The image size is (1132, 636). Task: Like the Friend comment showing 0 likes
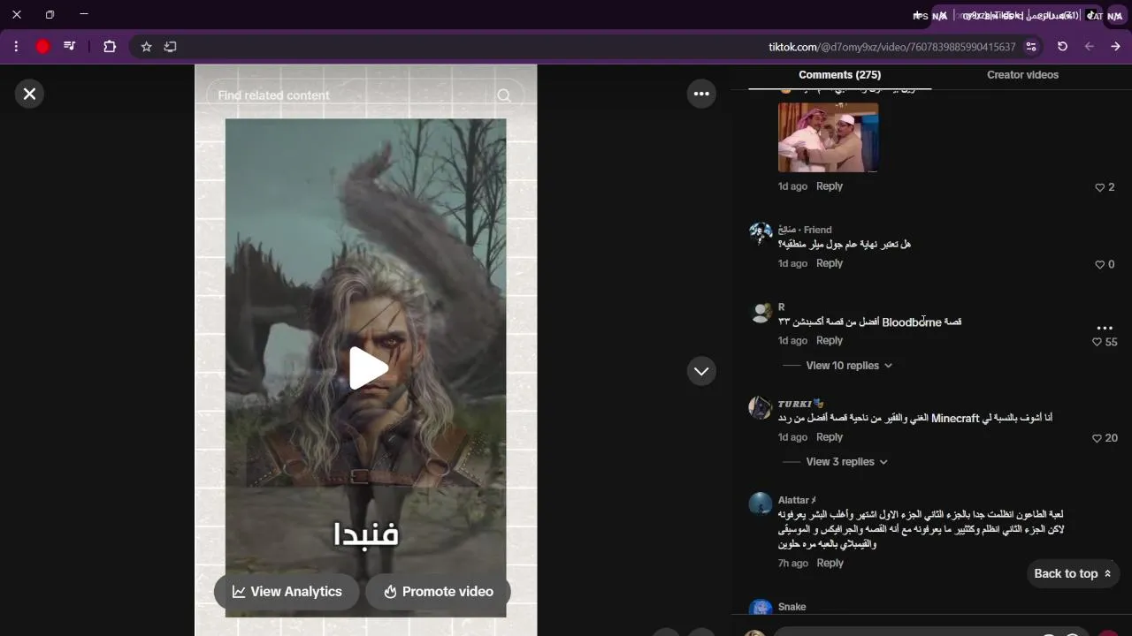1100,264
